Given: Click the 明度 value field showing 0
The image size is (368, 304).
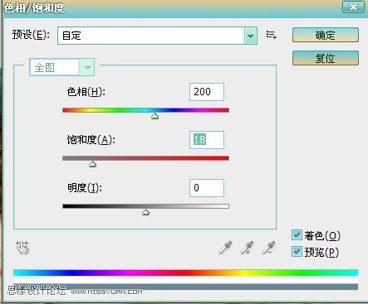Looking at the screenshot, I should (207, 188).
